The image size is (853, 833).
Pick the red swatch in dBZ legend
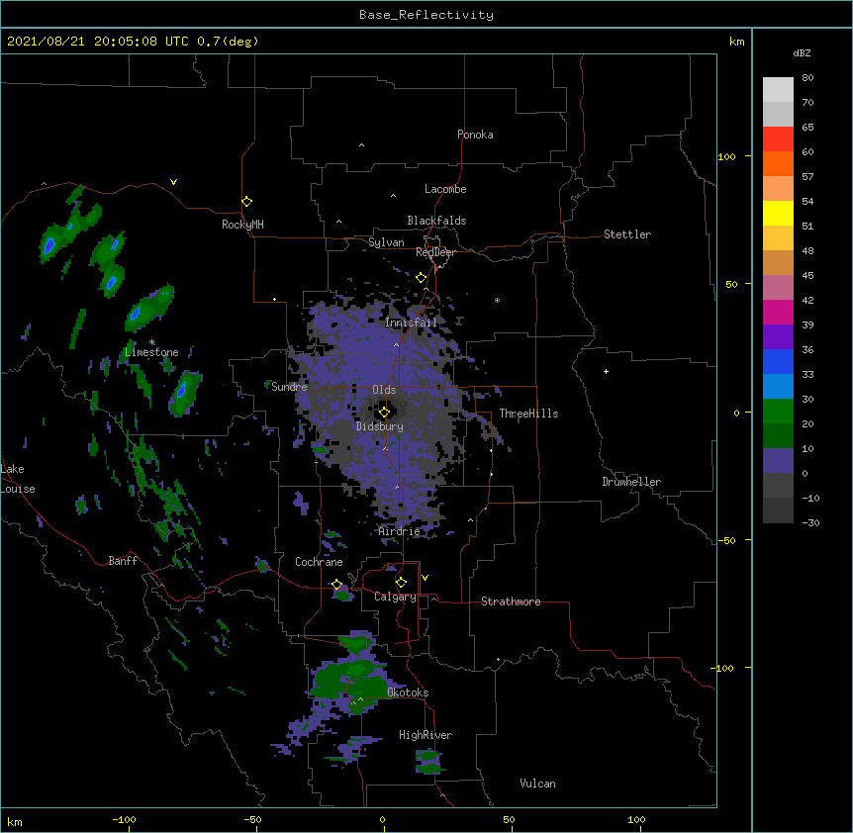point(778,139)
